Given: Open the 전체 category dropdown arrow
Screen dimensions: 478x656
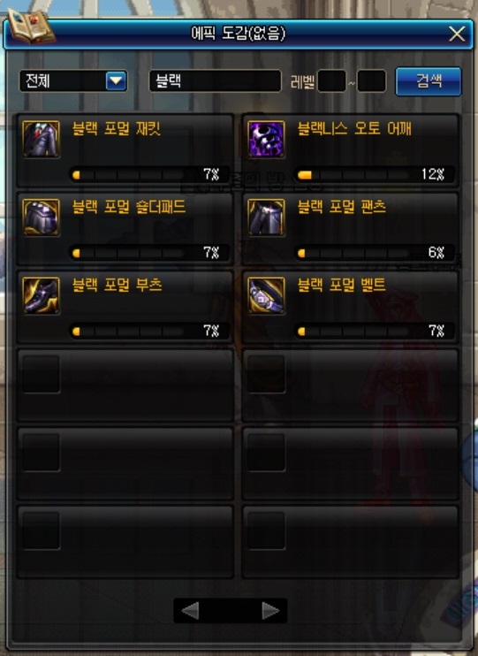Looking at the screenshot, I should tap(116, 80).
